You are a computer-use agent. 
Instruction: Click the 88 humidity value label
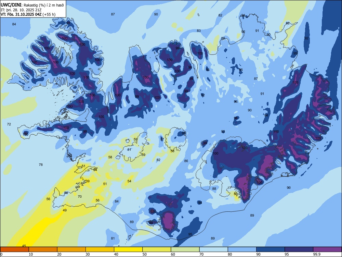214,188
